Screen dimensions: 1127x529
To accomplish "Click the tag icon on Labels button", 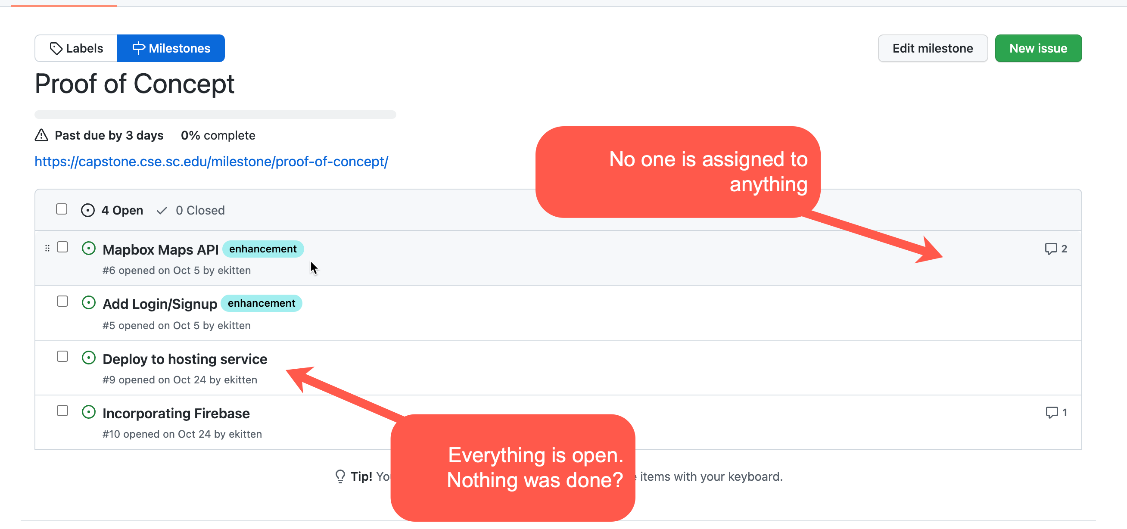I will (56, 48).
